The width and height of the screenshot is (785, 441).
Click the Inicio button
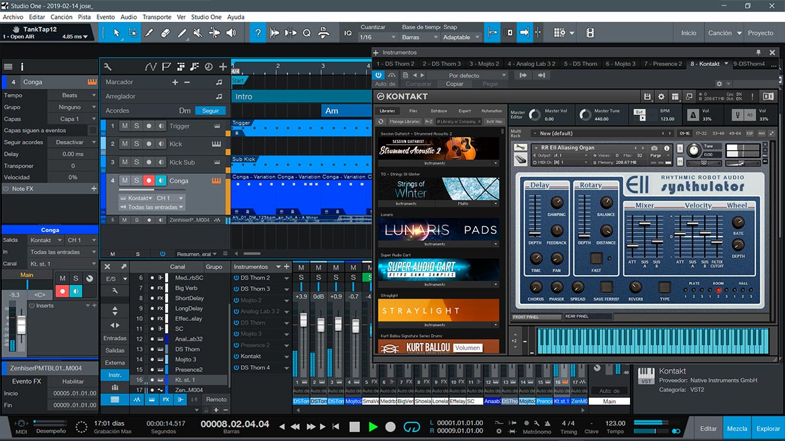[x=689, y=33]
